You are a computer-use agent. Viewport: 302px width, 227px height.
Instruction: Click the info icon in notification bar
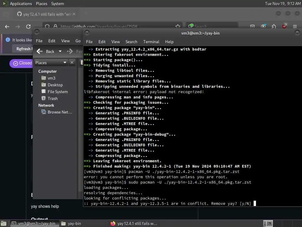pos(8,40)
